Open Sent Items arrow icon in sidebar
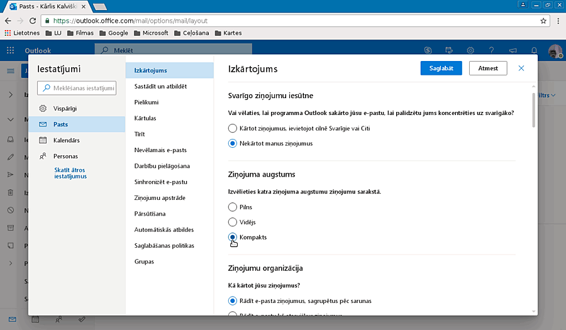The image size is (566, 330). [11, 175]
